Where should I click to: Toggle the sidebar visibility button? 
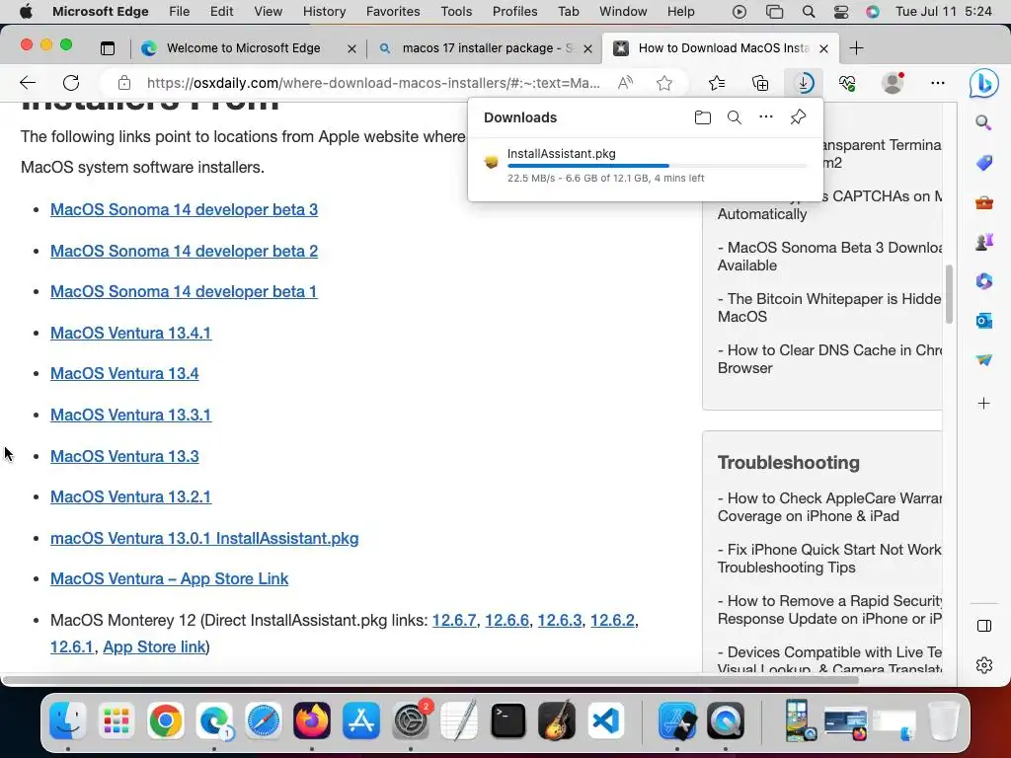[984, 626]
